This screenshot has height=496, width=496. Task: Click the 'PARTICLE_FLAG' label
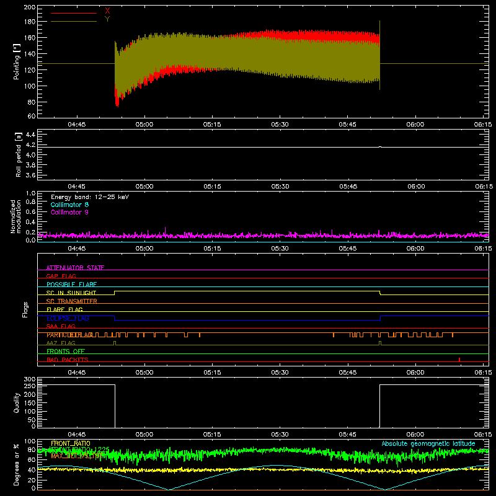(69, 335)
